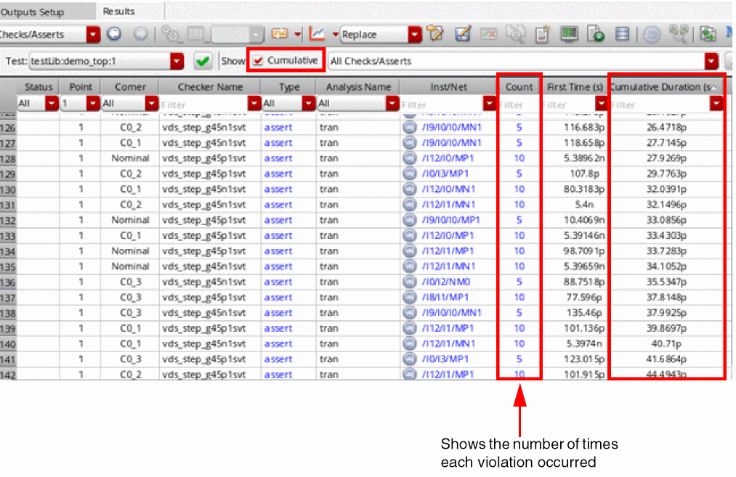Click the back navigation arrow icon
736x477 pixels.
pyautogui.click(x=114, y=34)
